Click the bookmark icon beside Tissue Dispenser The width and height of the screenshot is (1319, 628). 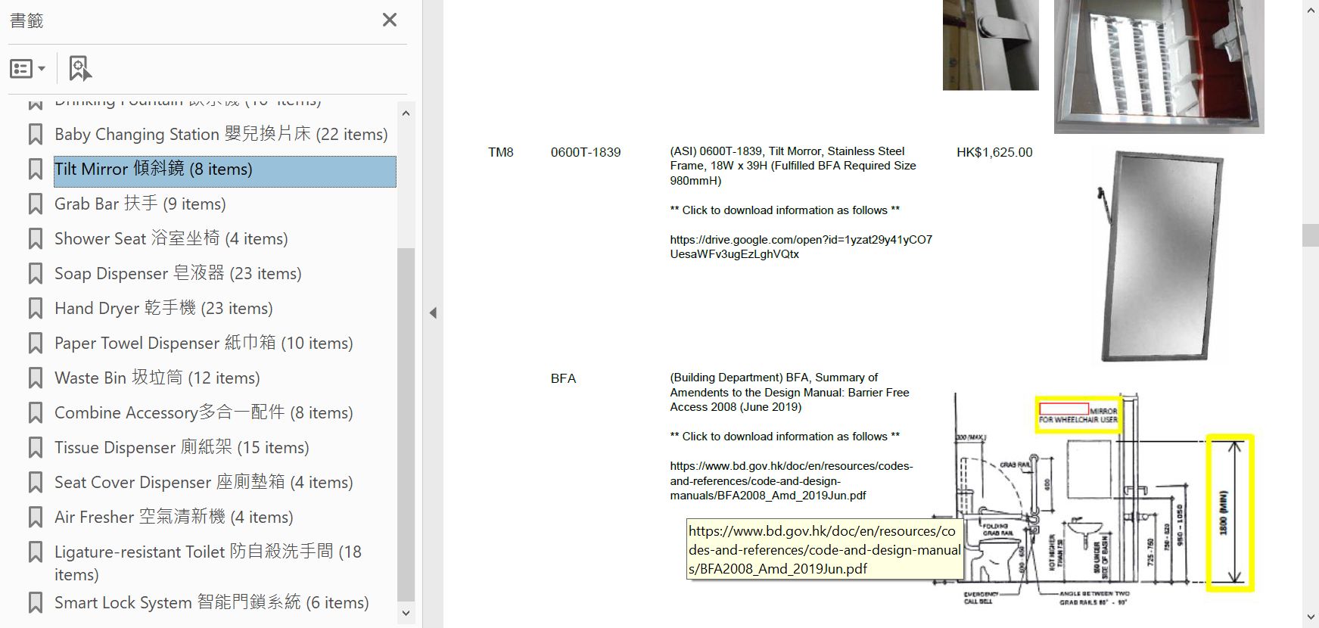(35, 448)
